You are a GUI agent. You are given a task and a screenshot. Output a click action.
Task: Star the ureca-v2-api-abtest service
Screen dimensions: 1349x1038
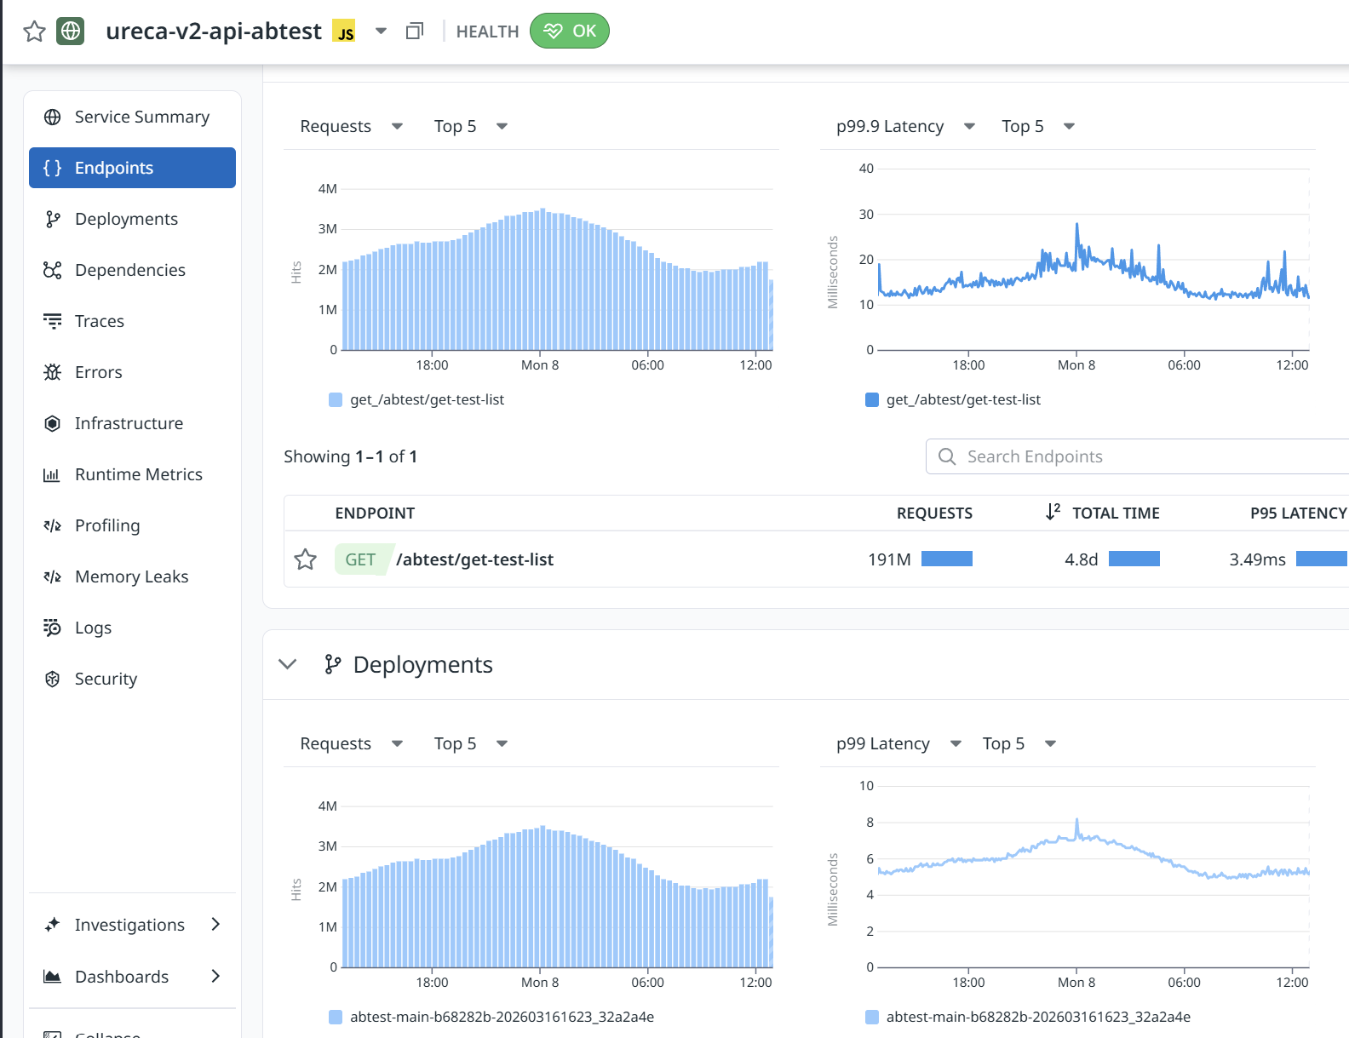pos(34,32)
